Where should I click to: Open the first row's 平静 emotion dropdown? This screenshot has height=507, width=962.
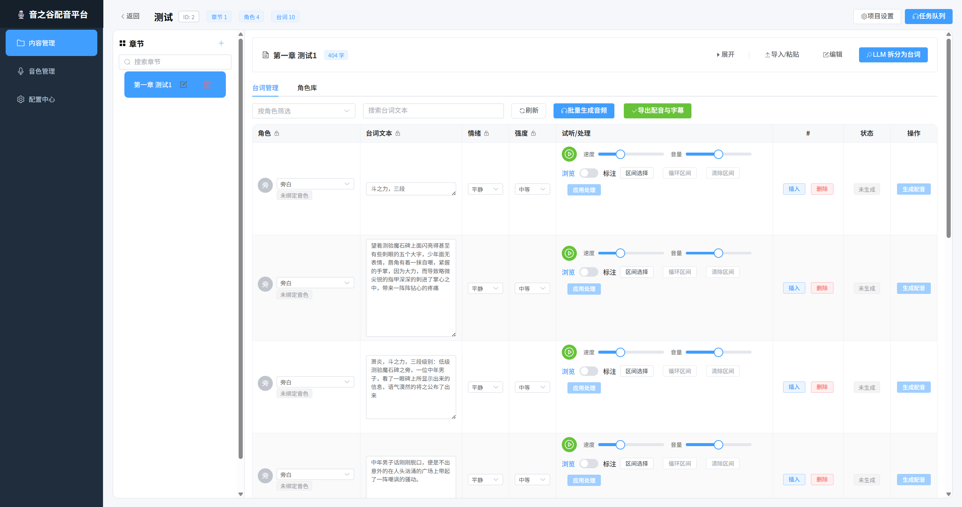pos(485,189)
